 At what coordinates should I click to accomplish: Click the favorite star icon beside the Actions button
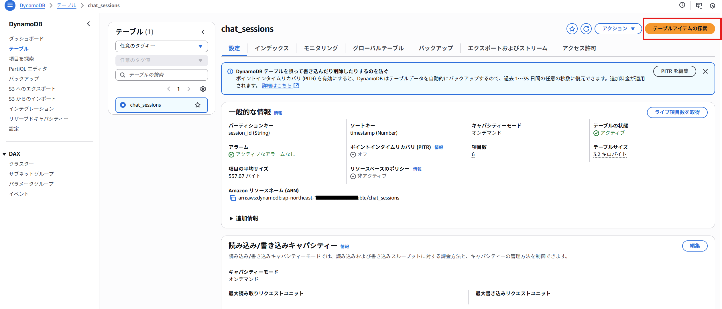[572, 29]
